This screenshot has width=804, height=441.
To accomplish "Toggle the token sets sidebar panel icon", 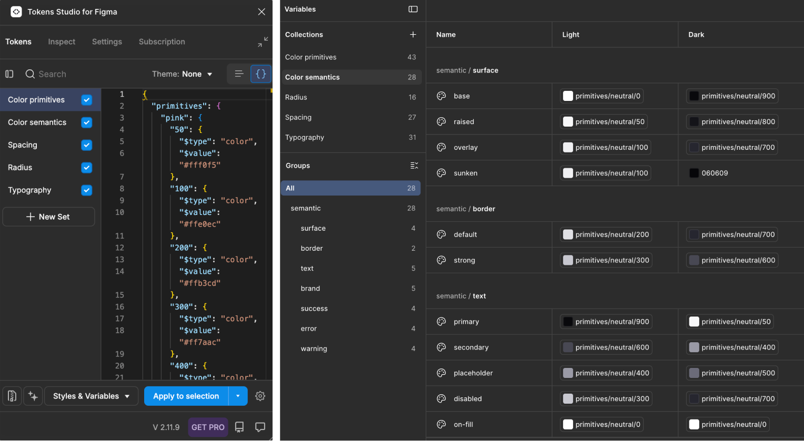I will click(x=9, y=74).
